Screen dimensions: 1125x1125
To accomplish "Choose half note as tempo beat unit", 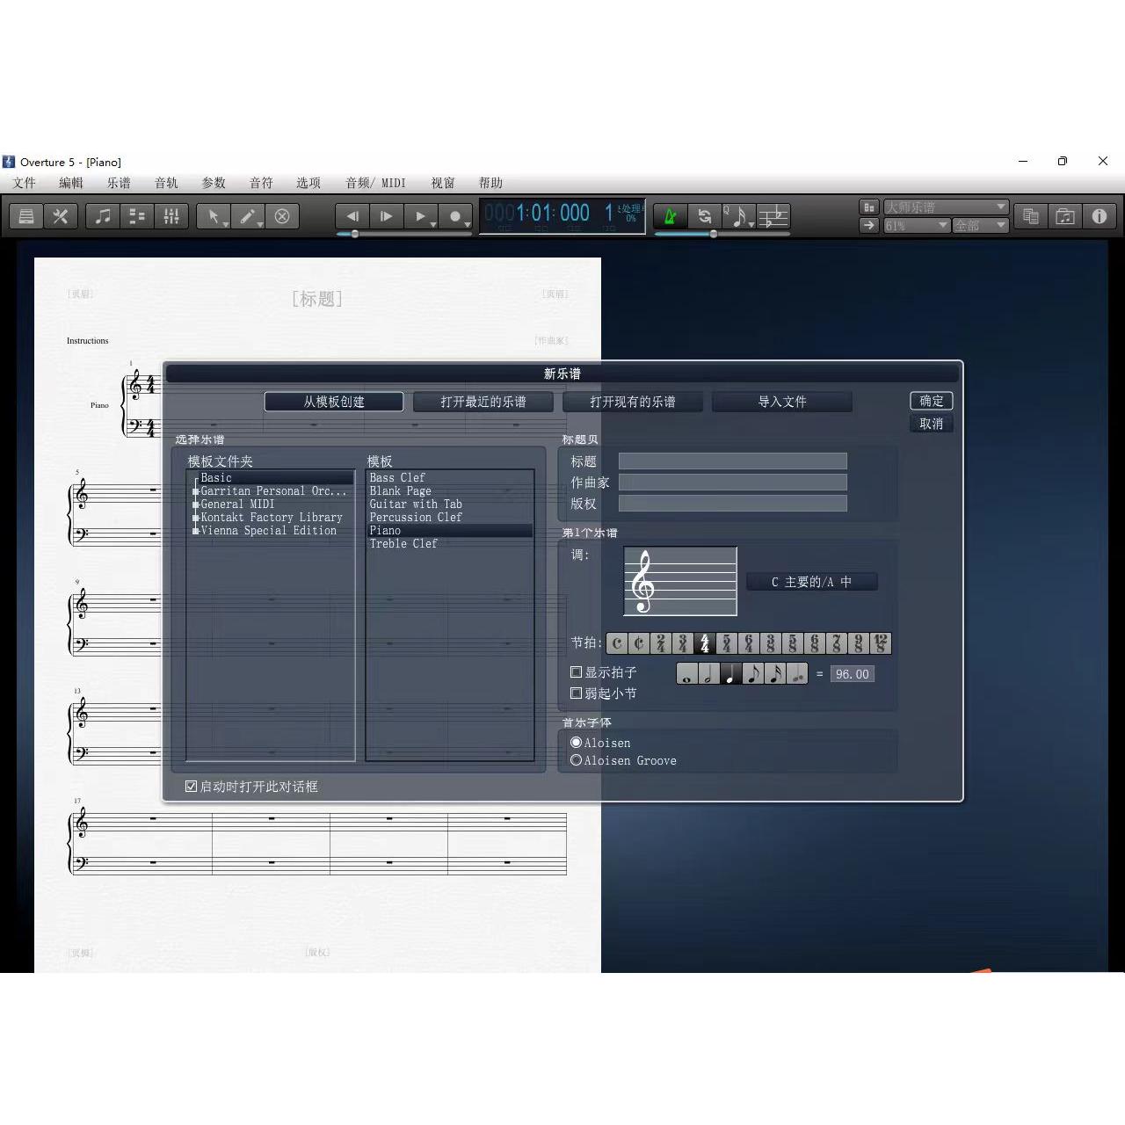I will 709,674.
